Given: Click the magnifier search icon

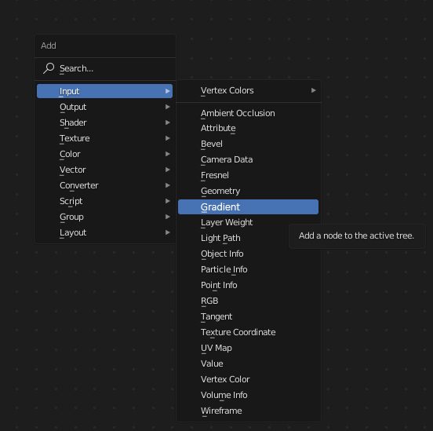Looking at the screenshot, I should point(49,68).
